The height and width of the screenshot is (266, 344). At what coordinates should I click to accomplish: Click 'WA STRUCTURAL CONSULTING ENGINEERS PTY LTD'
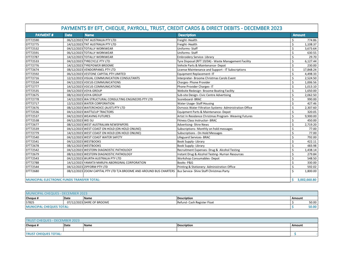(x=118, y=99)
